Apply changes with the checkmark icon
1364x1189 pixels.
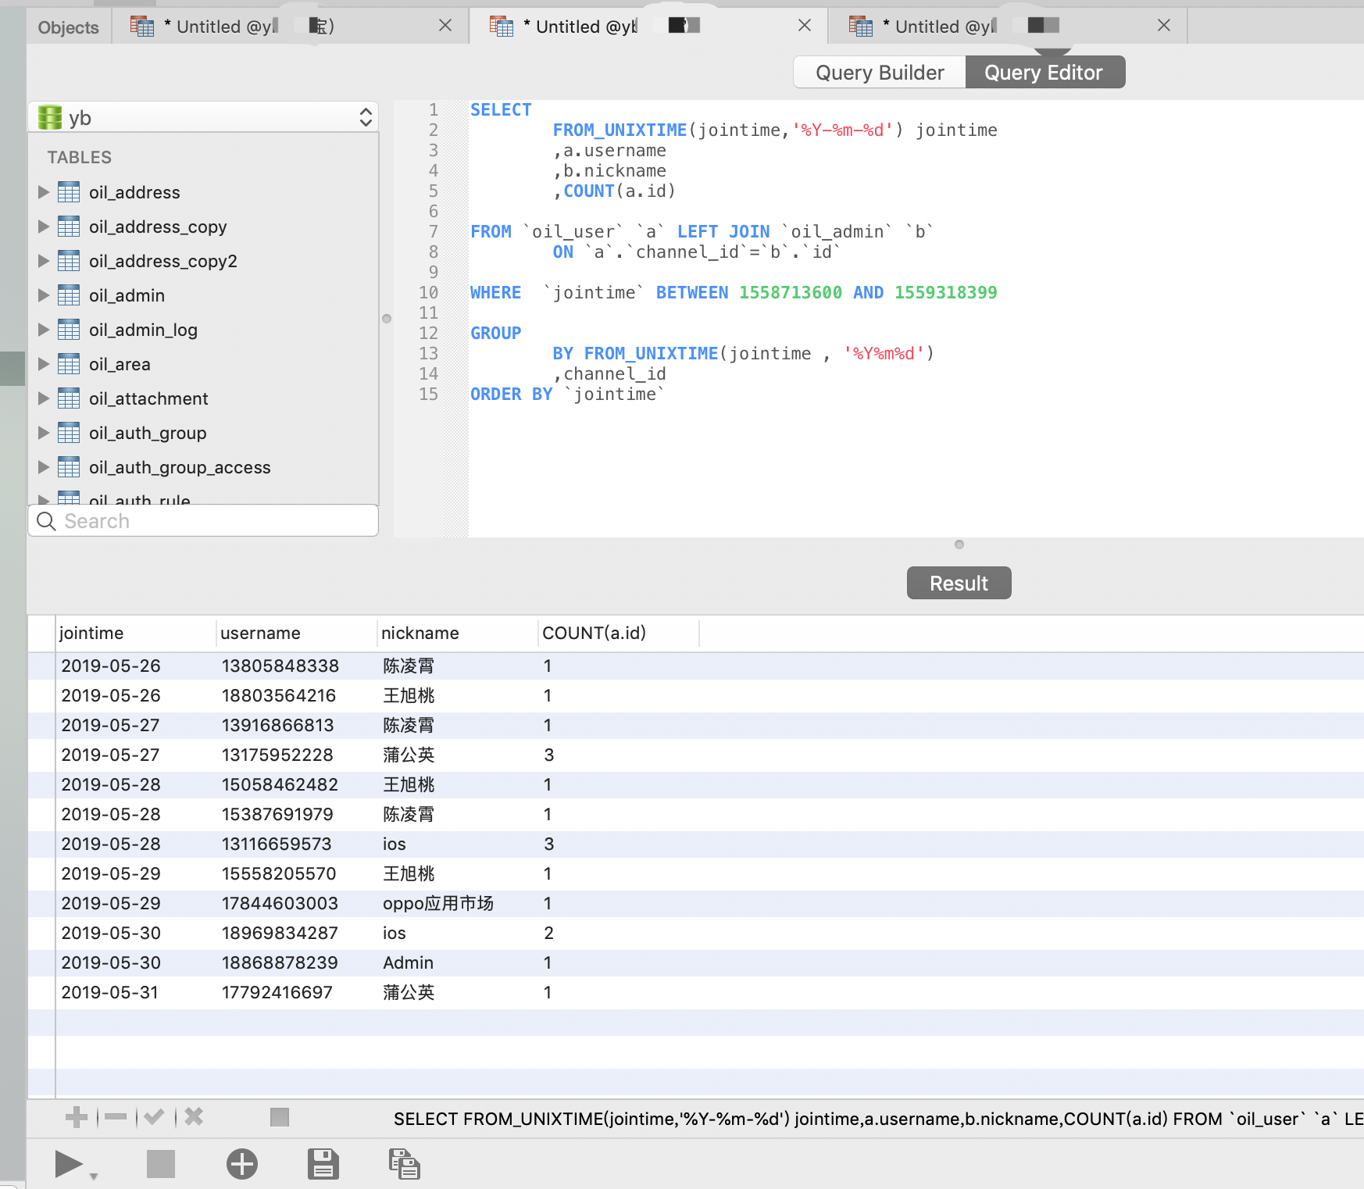pos(155,1117)
